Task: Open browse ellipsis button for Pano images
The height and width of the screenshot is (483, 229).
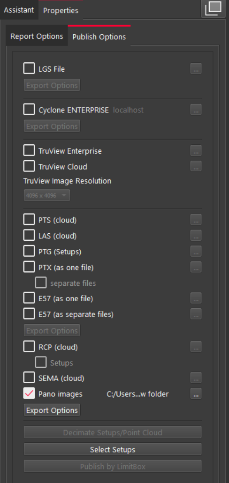Action: [x=196, y=394]
